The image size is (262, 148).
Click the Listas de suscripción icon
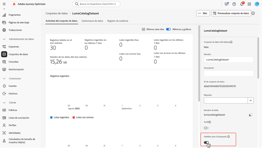click(4, 118)
